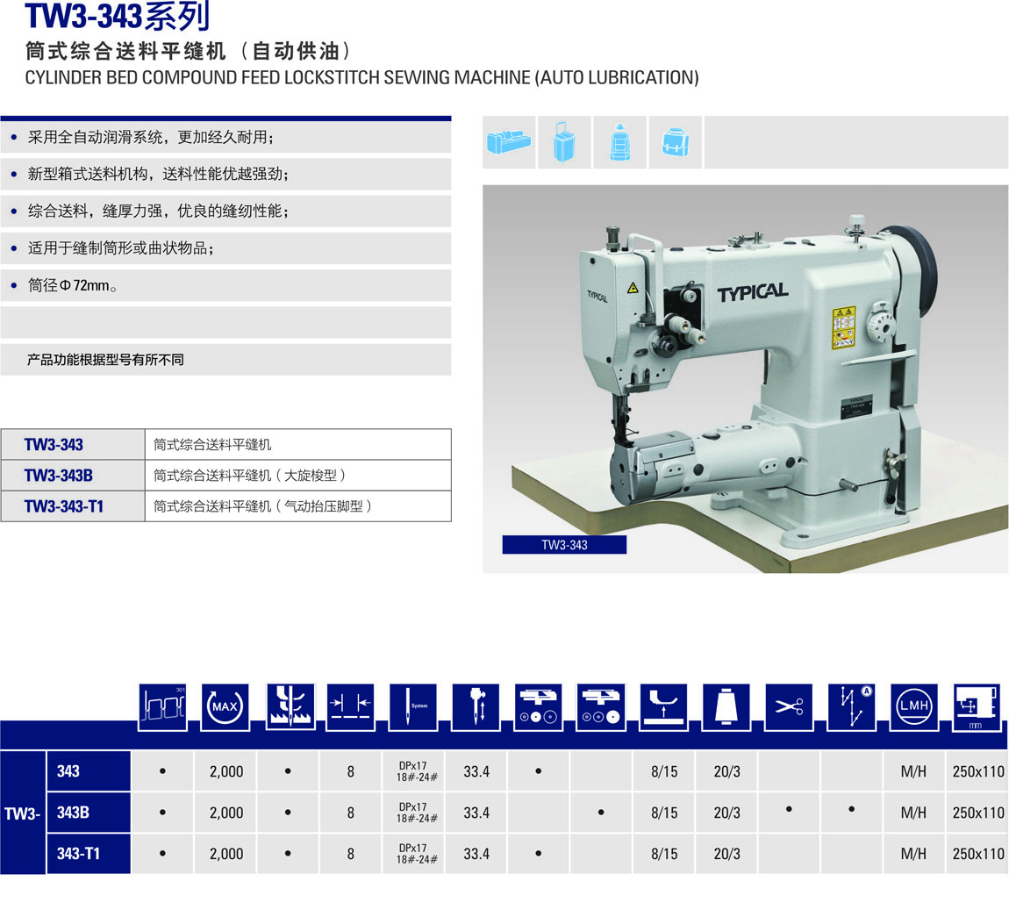This screenshot has width=1009, height=917.
Task: Click the 筒式综合送料平缝机（自动供油）subtitle
Action: tap(190, 51)
